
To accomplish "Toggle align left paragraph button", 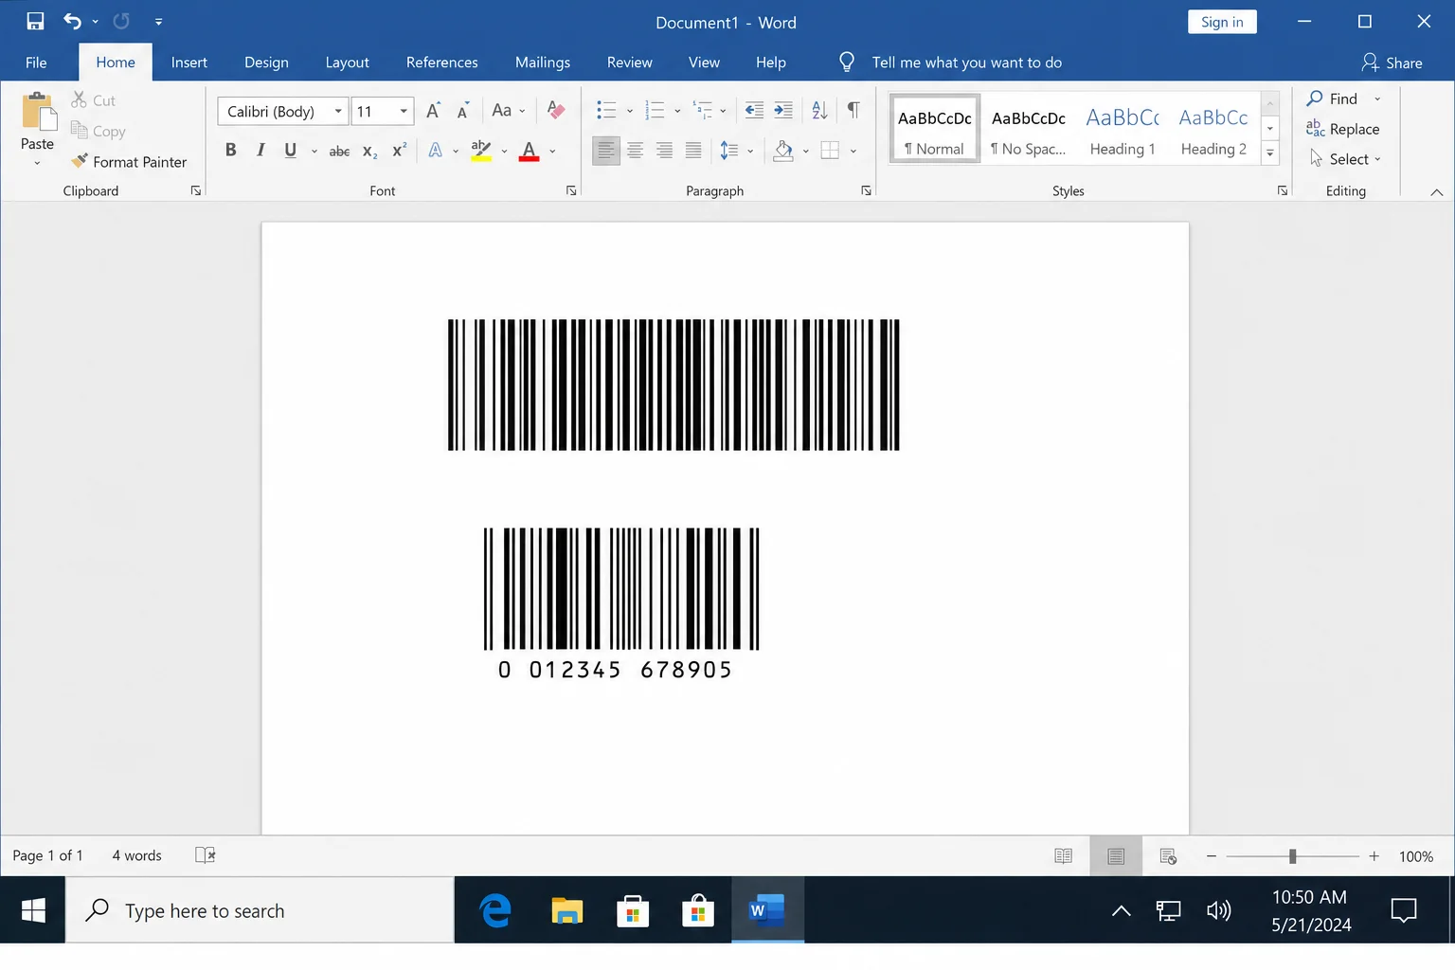I will [x=606, y=151].
